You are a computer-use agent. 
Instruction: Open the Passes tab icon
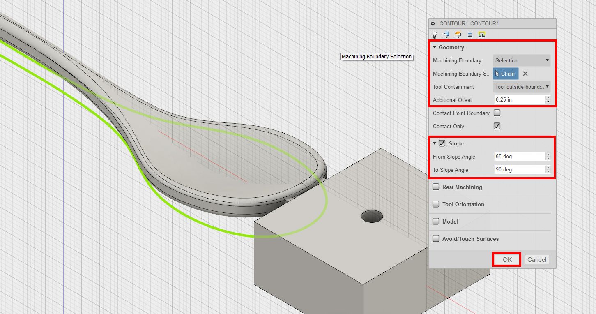[x=469, y=35]
